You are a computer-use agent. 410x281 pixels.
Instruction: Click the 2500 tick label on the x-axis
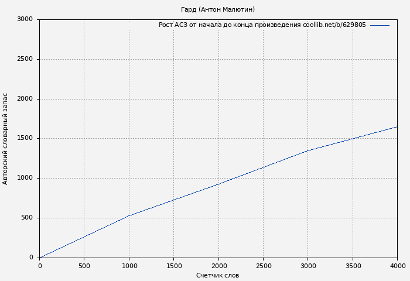click(263, 266)
